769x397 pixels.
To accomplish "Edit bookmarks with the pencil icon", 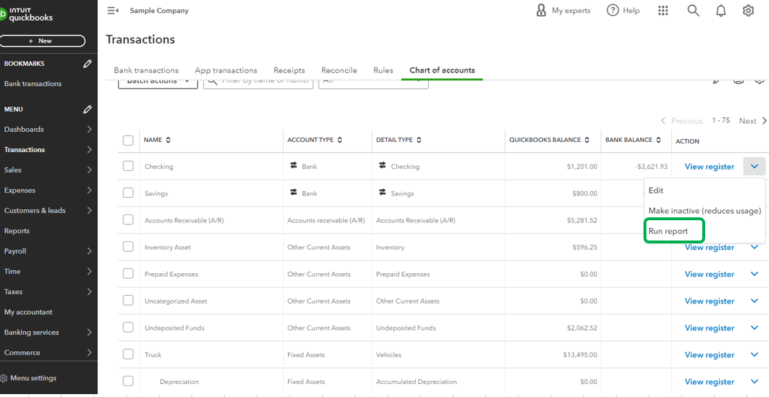I will (88, 64).
